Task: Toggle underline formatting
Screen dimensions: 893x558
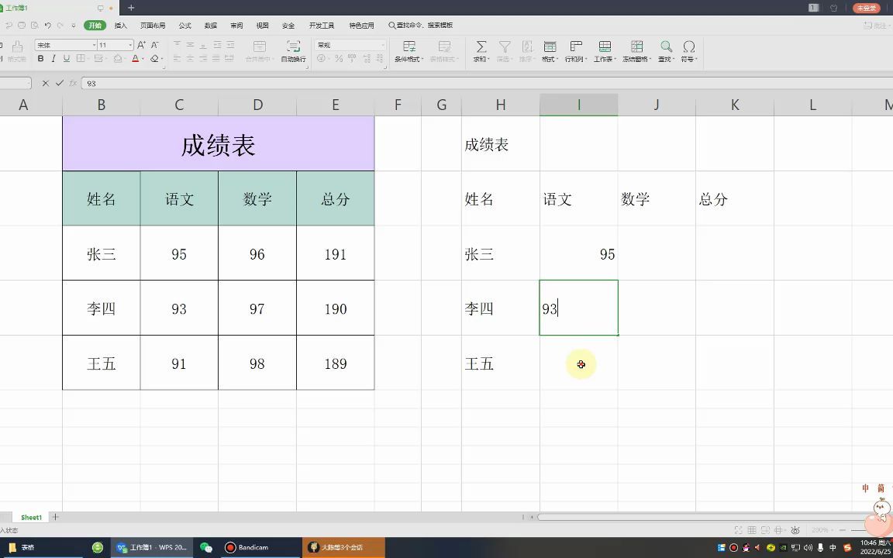Action: [x=67, y=57]
